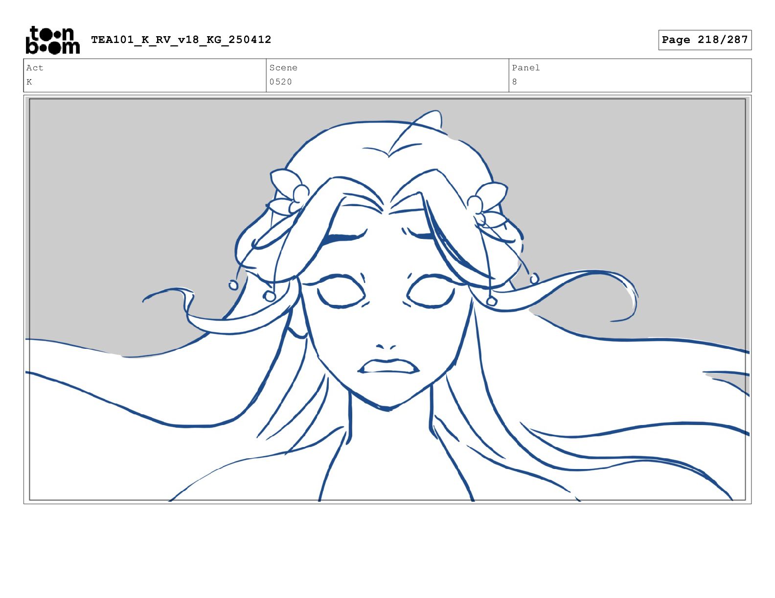Click the Scene label
Image resolution: width=775 pixels, height=598 pixels.
tap(283, 68)
